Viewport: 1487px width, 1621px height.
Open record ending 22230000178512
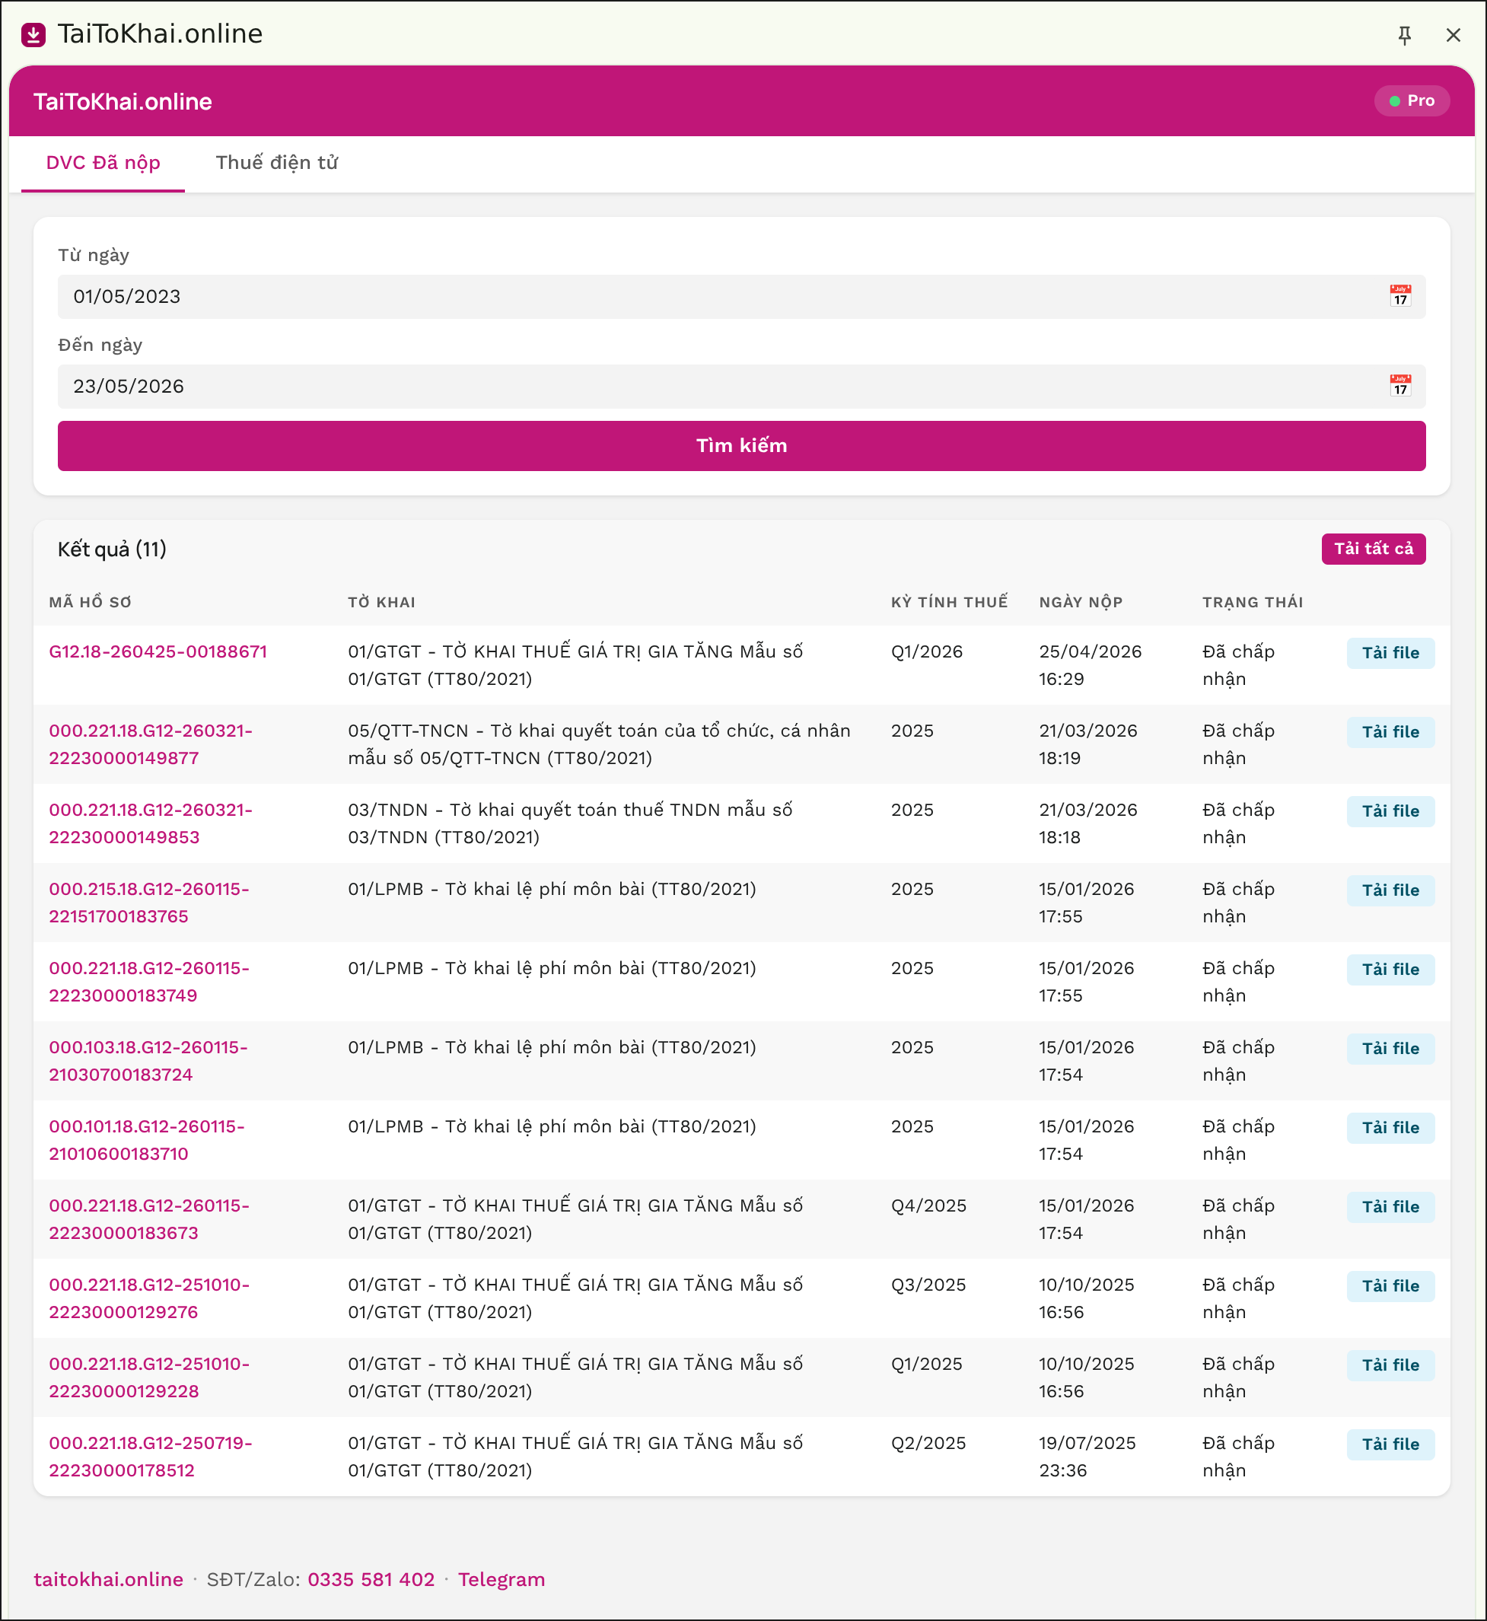point(151,1456)
